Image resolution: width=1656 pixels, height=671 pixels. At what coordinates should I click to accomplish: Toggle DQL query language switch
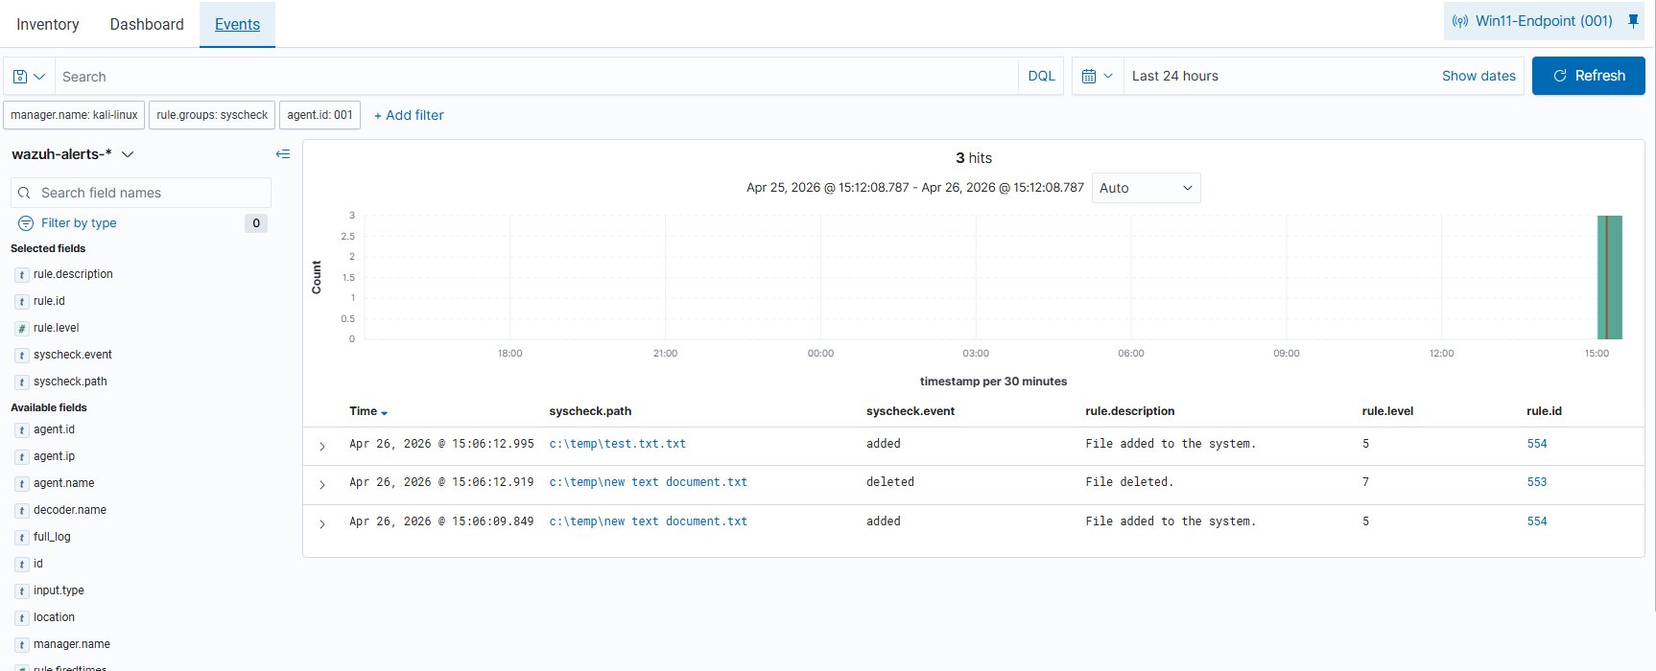[x=1041, y=77]
